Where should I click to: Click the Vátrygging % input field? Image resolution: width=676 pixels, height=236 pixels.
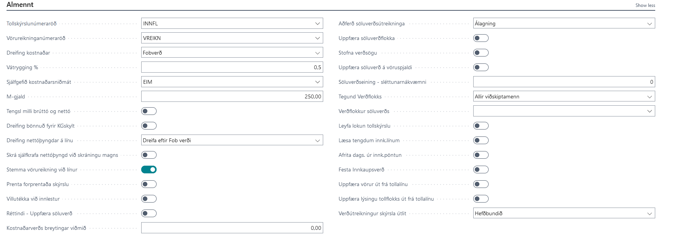click(232, 67)
